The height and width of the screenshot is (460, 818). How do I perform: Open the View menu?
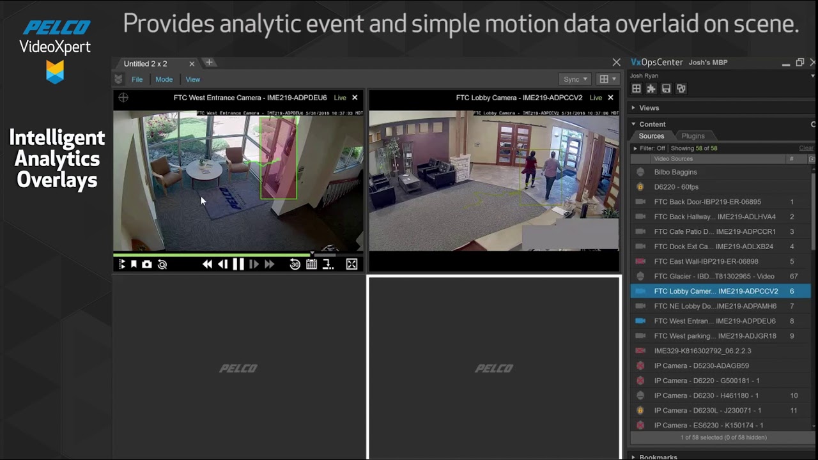point(192,79)
